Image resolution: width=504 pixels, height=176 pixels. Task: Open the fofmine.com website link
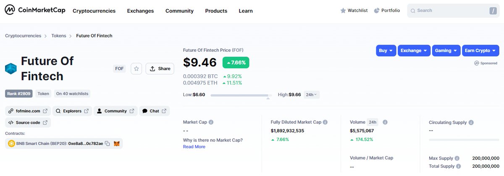(x=28, y=111)
